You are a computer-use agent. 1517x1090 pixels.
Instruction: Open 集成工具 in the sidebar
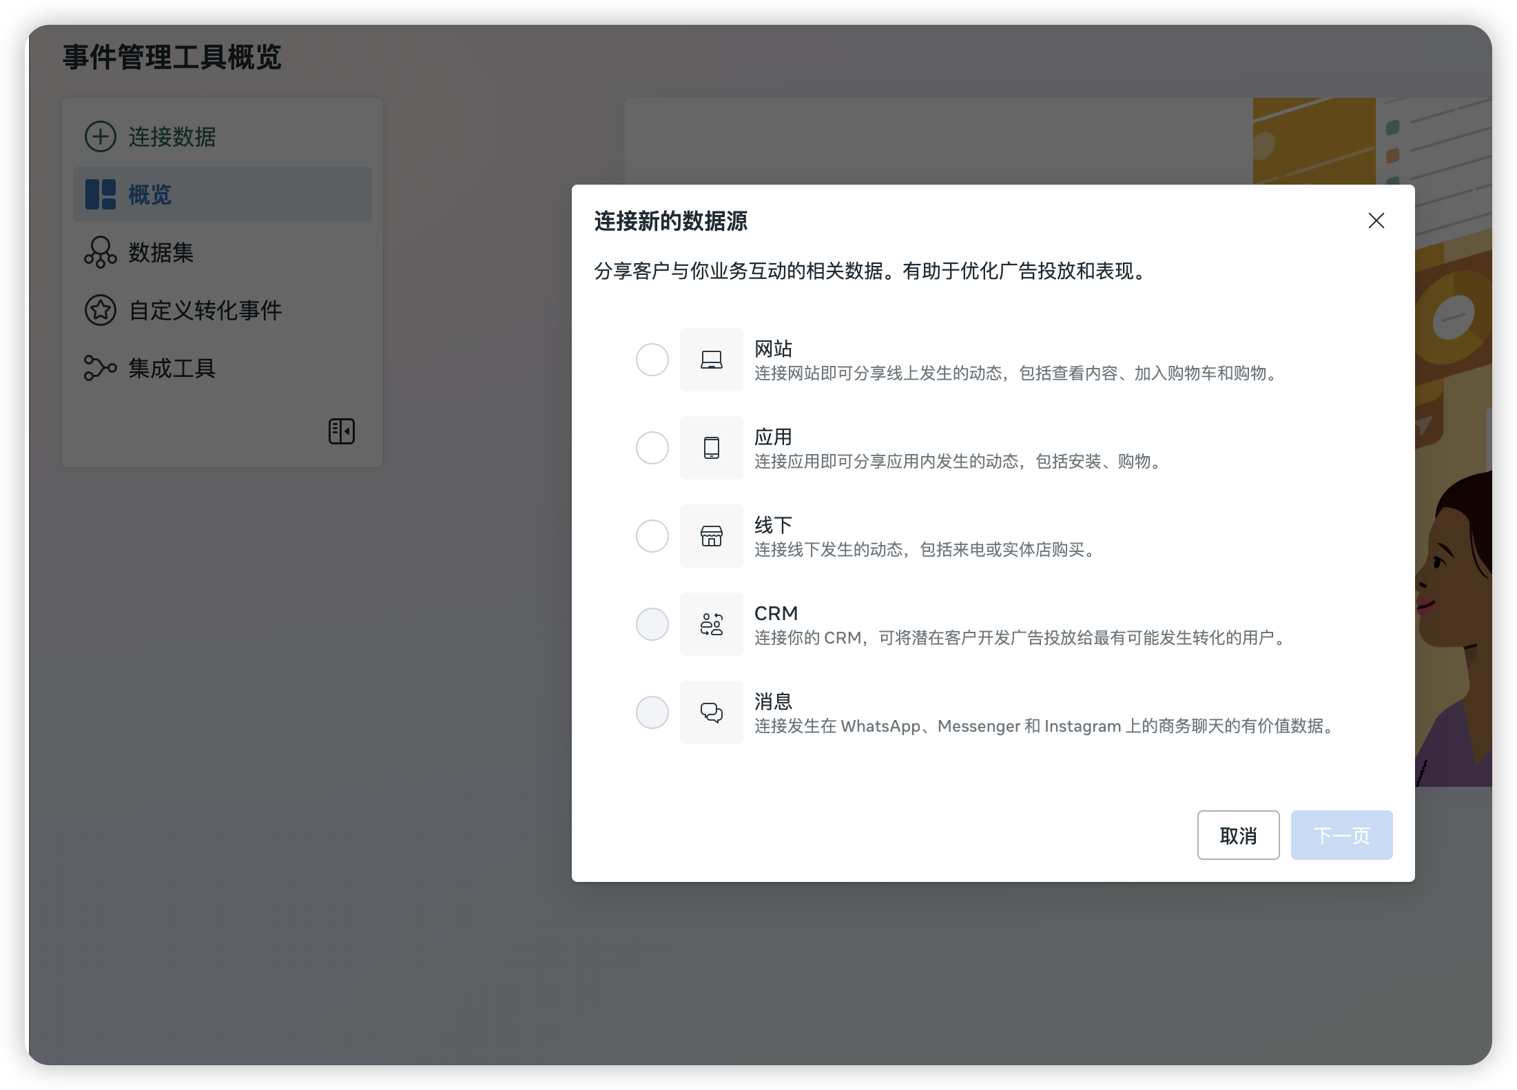222,368
